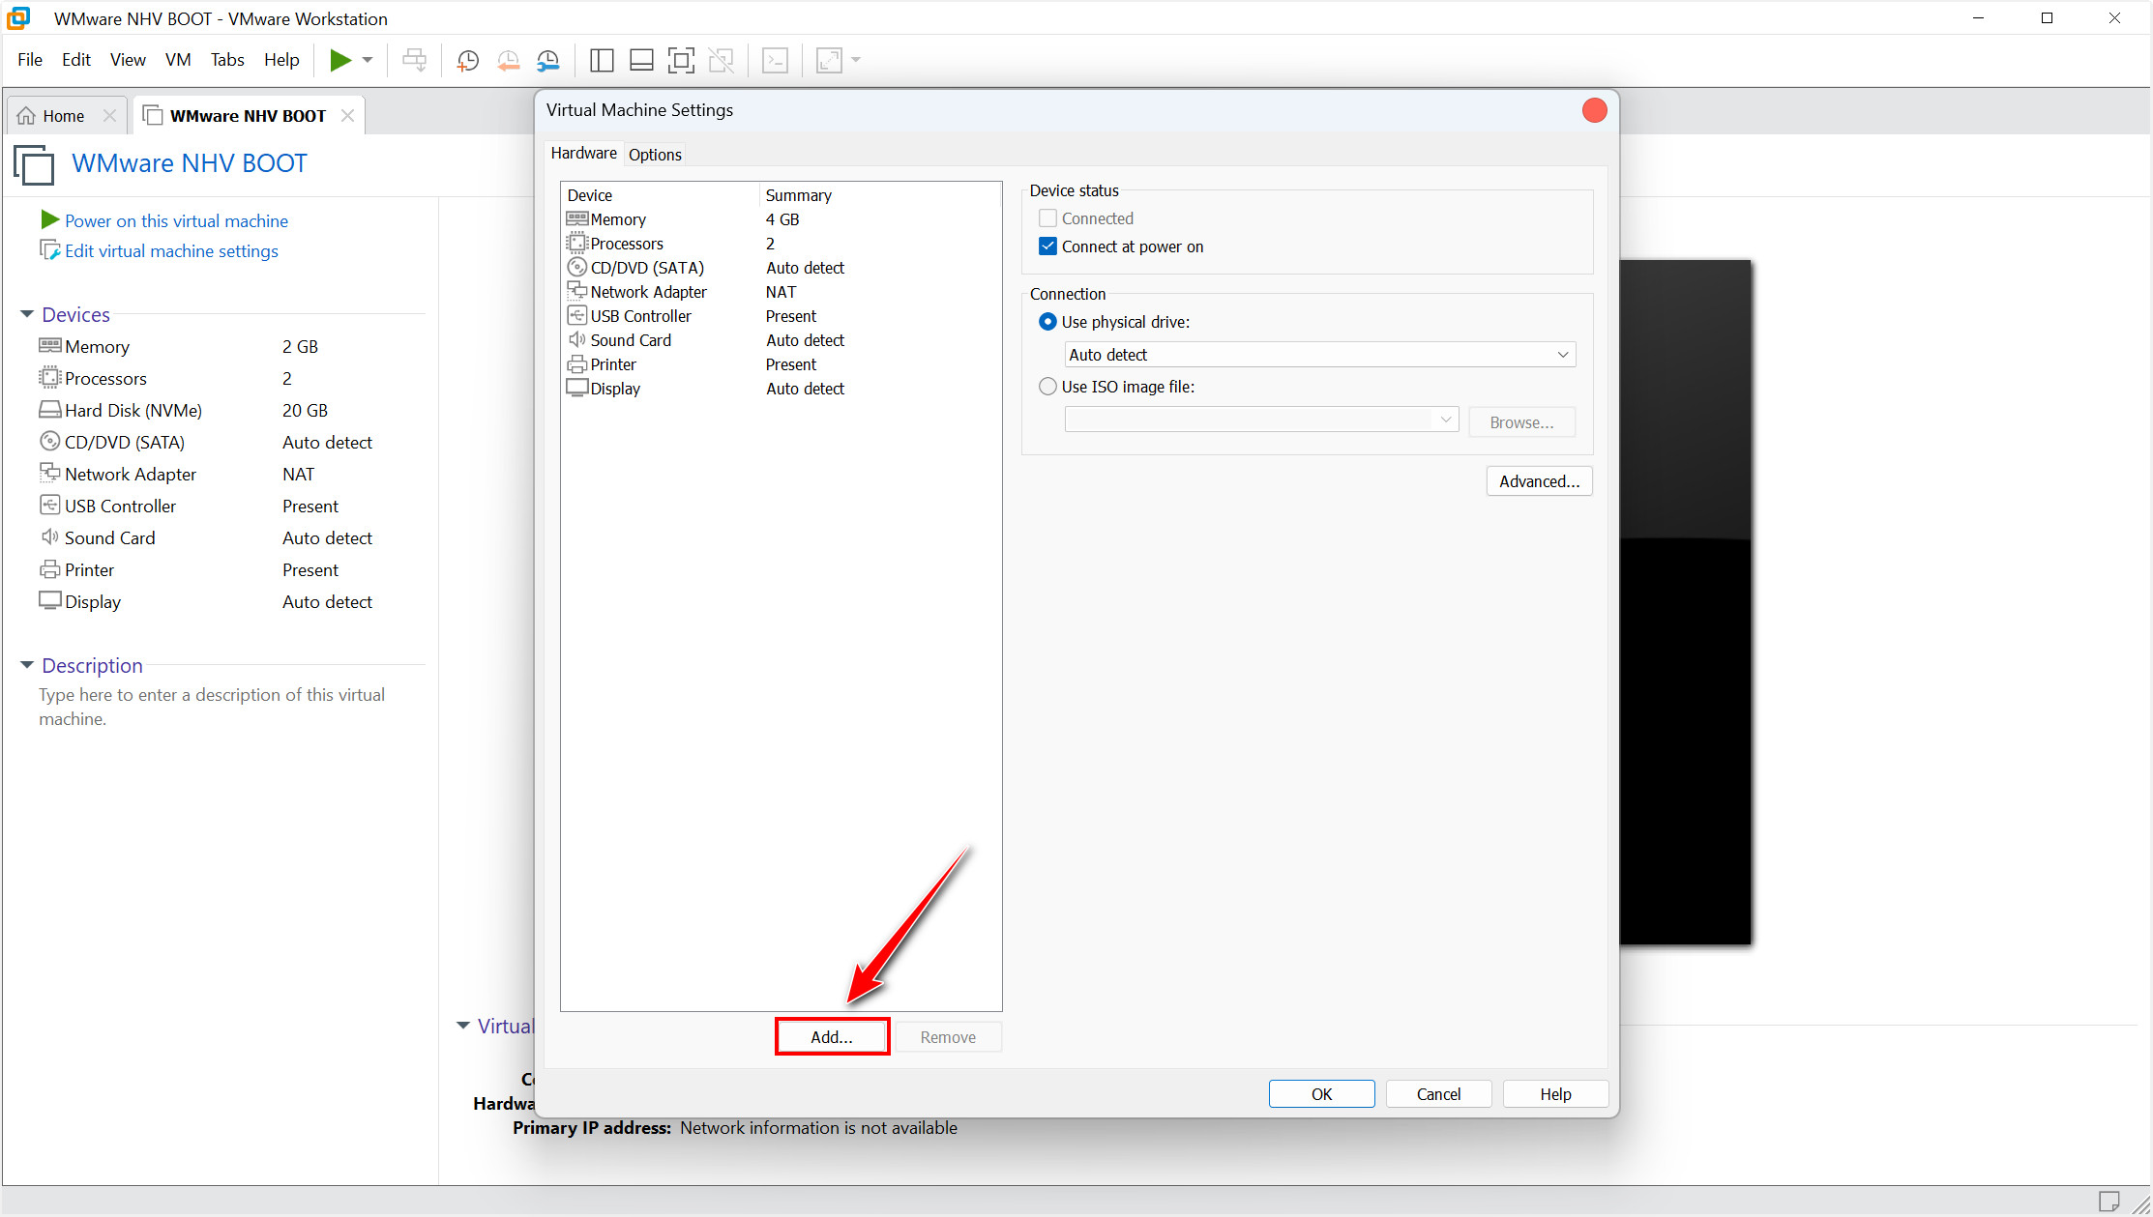Click the send Ctrl+Alt+Del toolbar icon
The width and height of the screenshot is (2153, 1217).
[414, 61]
